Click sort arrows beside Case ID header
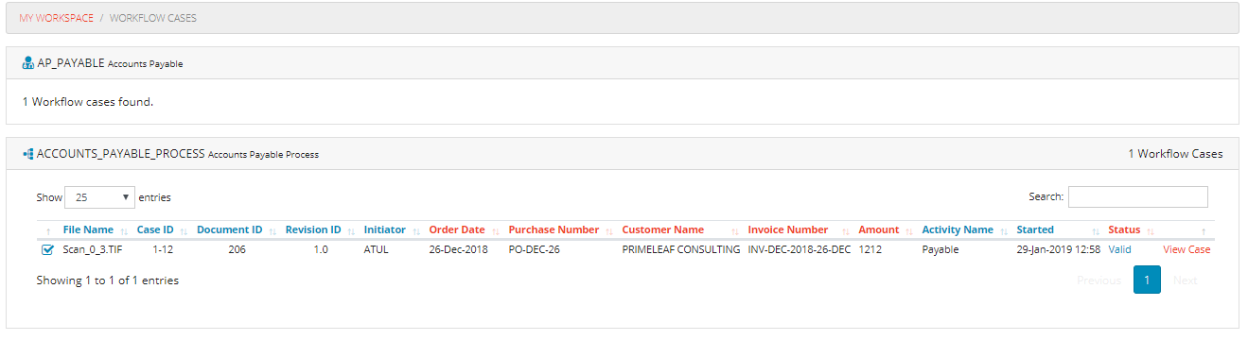Viewport: 1248px width, 340px height. pos(184,230)
